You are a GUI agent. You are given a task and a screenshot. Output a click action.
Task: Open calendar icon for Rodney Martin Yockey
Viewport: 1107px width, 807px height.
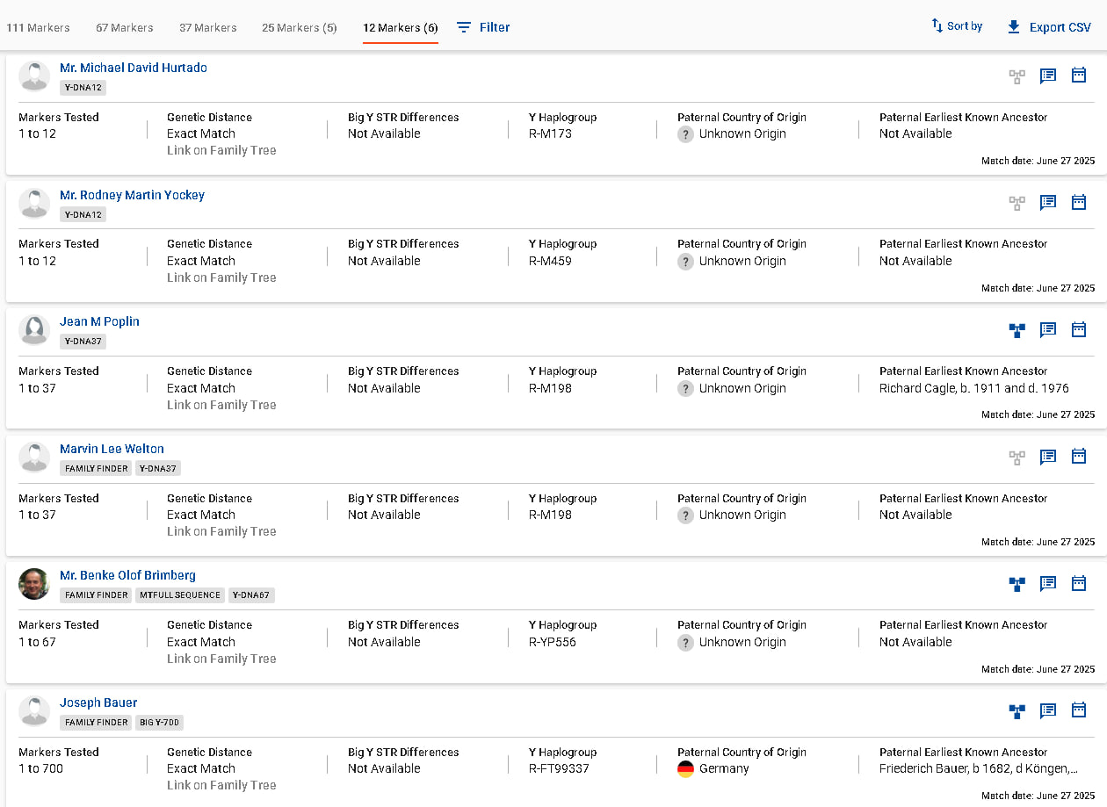pyautogui.click(x=1079, y=202)
